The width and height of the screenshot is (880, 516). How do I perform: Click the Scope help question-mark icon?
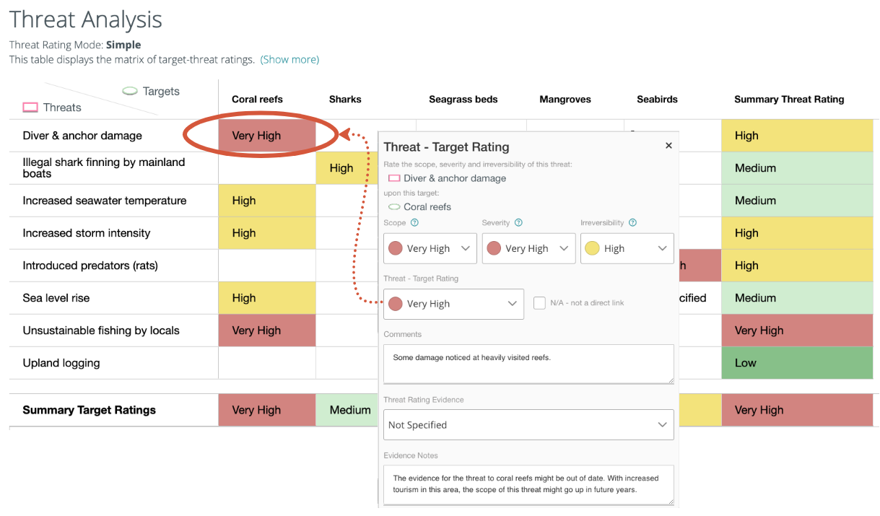click(x=415, y=223)
